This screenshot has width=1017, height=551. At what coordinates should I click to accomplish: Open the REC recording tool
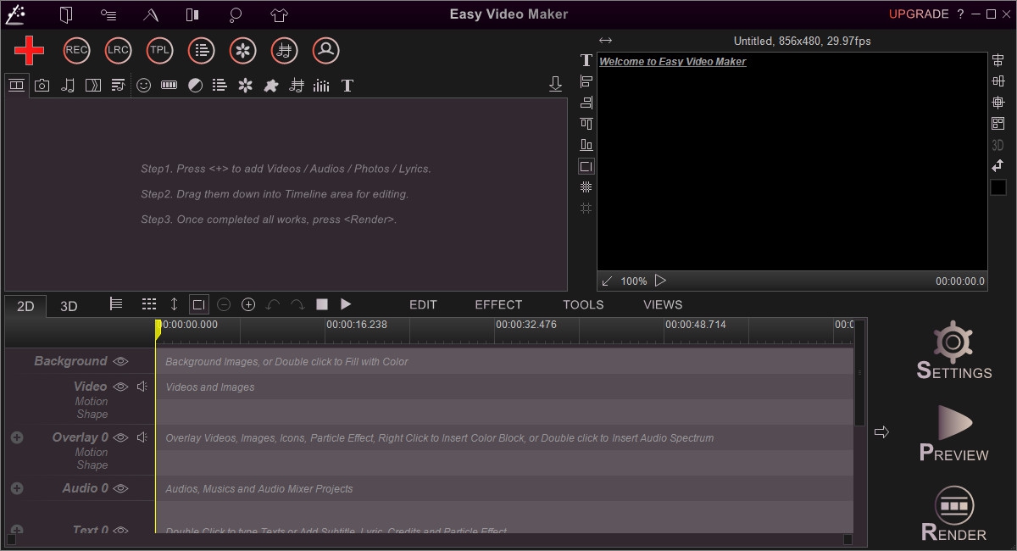click(76, 50)
